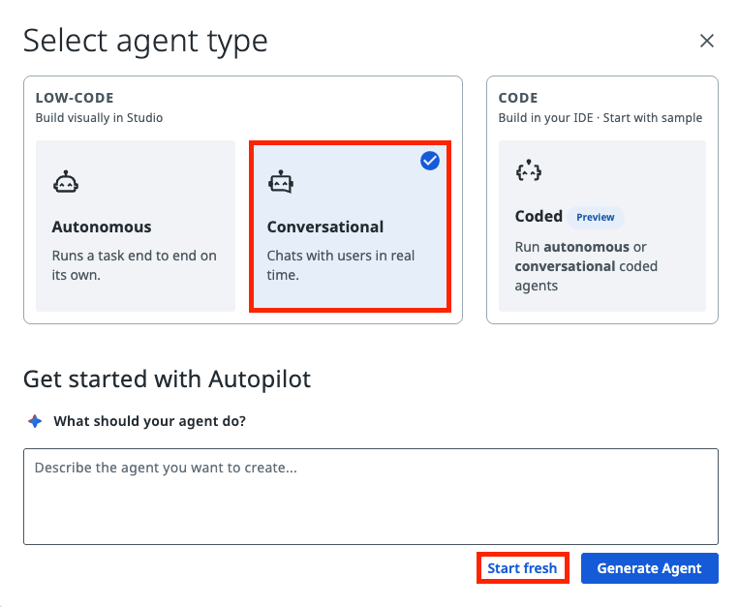Screen dimensions: 739x607
Task: Click the Autopilot sparkle icon
Action: [x=35, y=421]
